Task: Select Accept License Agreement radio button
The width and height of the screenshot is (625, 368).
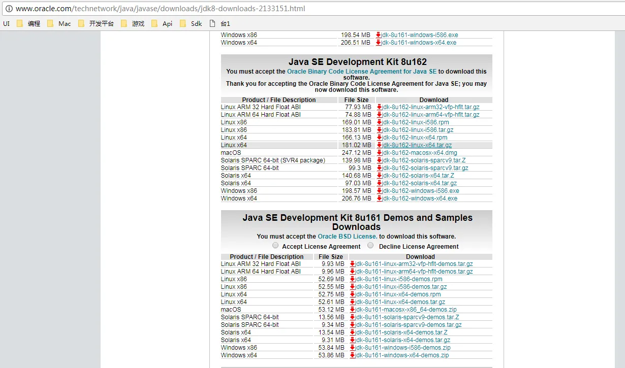Action: click(x=275, y=246)
